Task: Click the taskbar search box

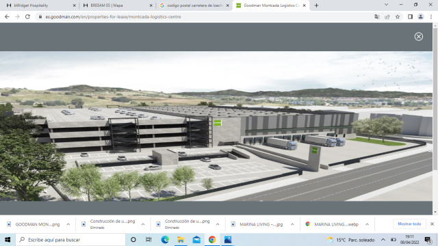Action: point(70,240)
